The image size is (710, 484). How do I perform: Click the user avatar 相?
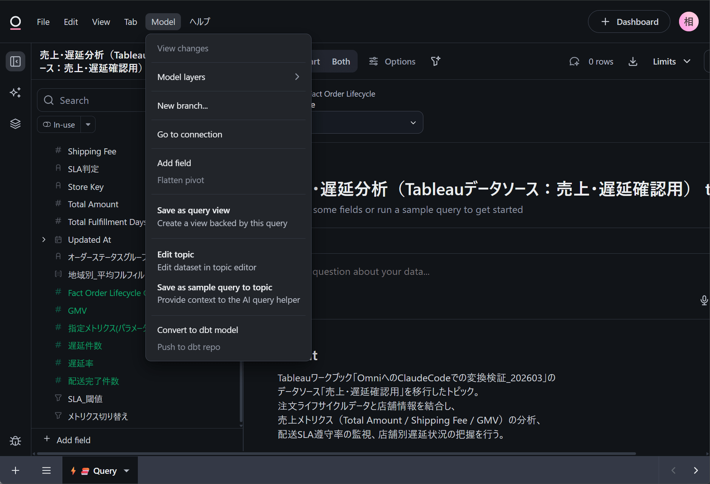pyautogui.click(x=689, y=22)
